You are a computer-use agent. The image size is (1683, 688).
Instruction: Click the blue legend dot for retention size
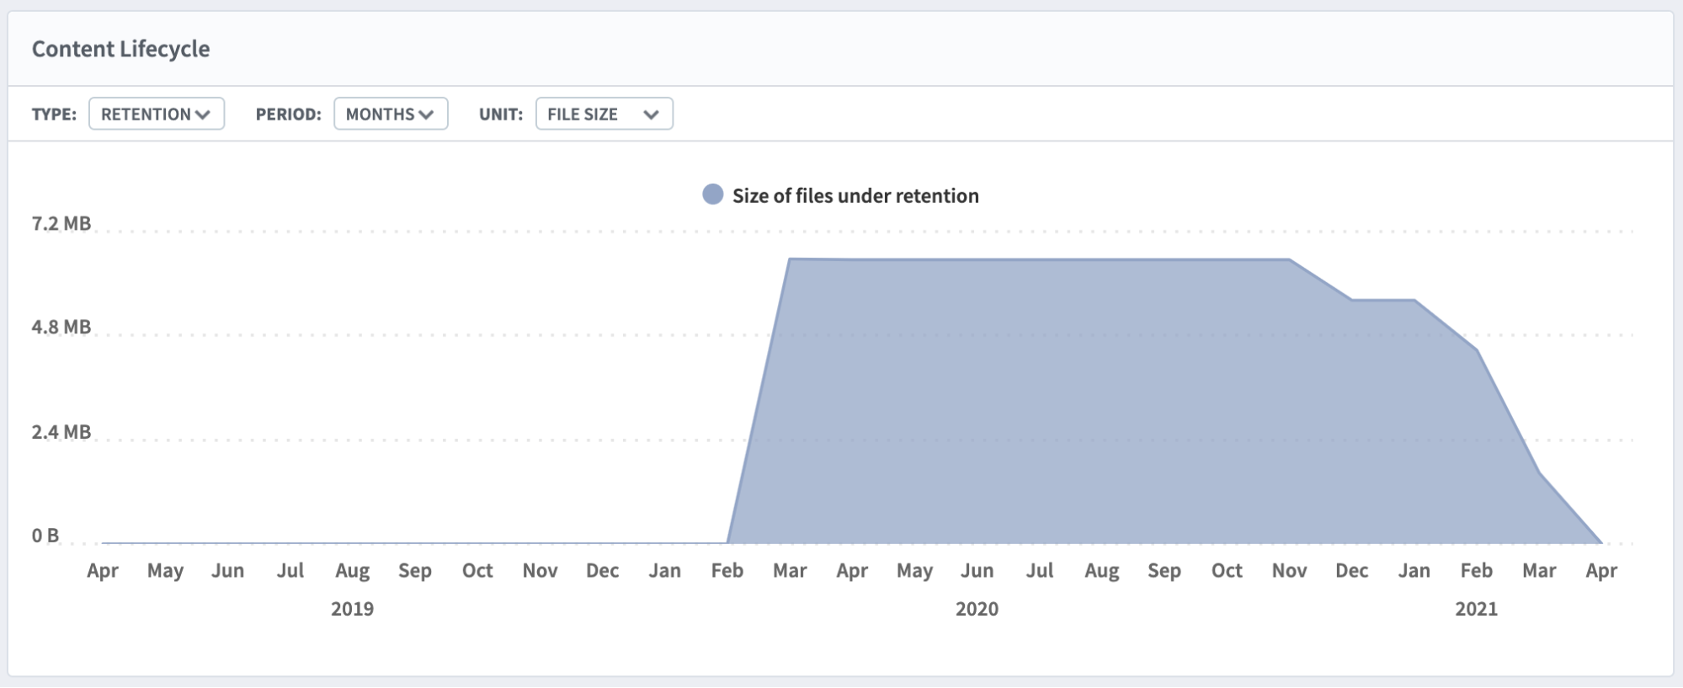click(713, 195)
